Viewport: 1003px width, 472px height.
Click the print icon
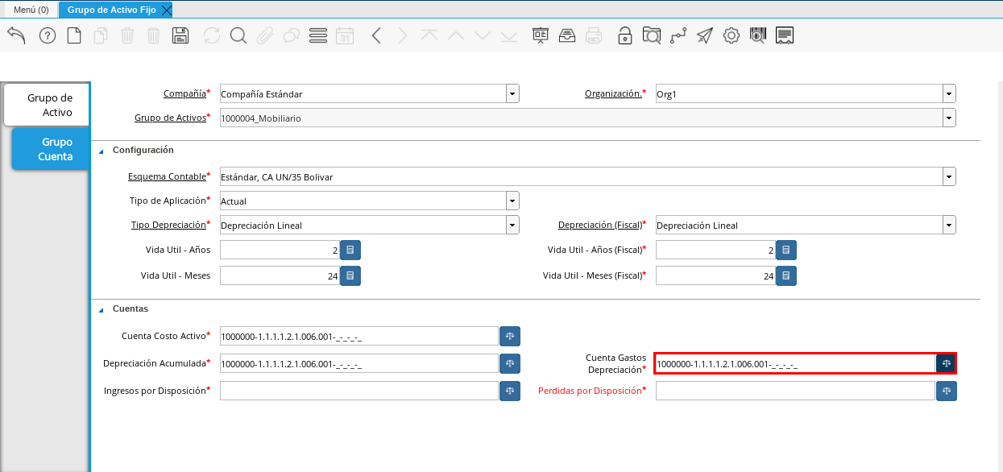pyautogui.click(x=594, y=35)
